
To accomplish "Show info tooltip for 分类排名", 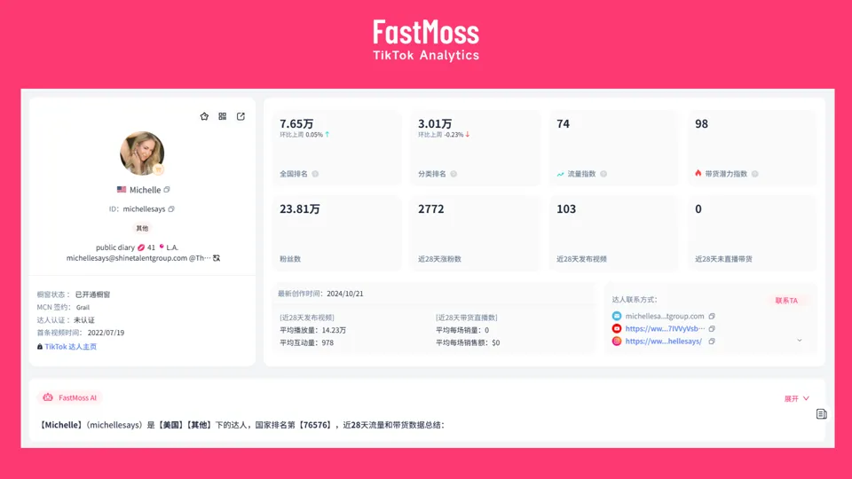I will click(454, 174).
